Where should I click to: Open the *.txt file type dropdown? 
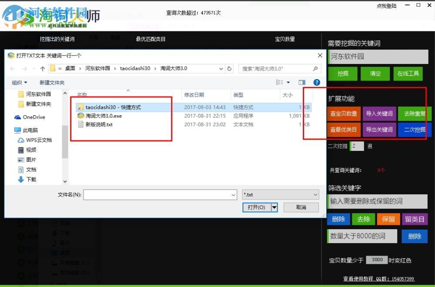click(316, 194)
